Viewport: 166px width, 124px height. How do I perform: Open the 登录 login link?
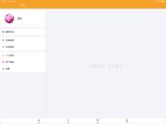click(x=20, y=19)
